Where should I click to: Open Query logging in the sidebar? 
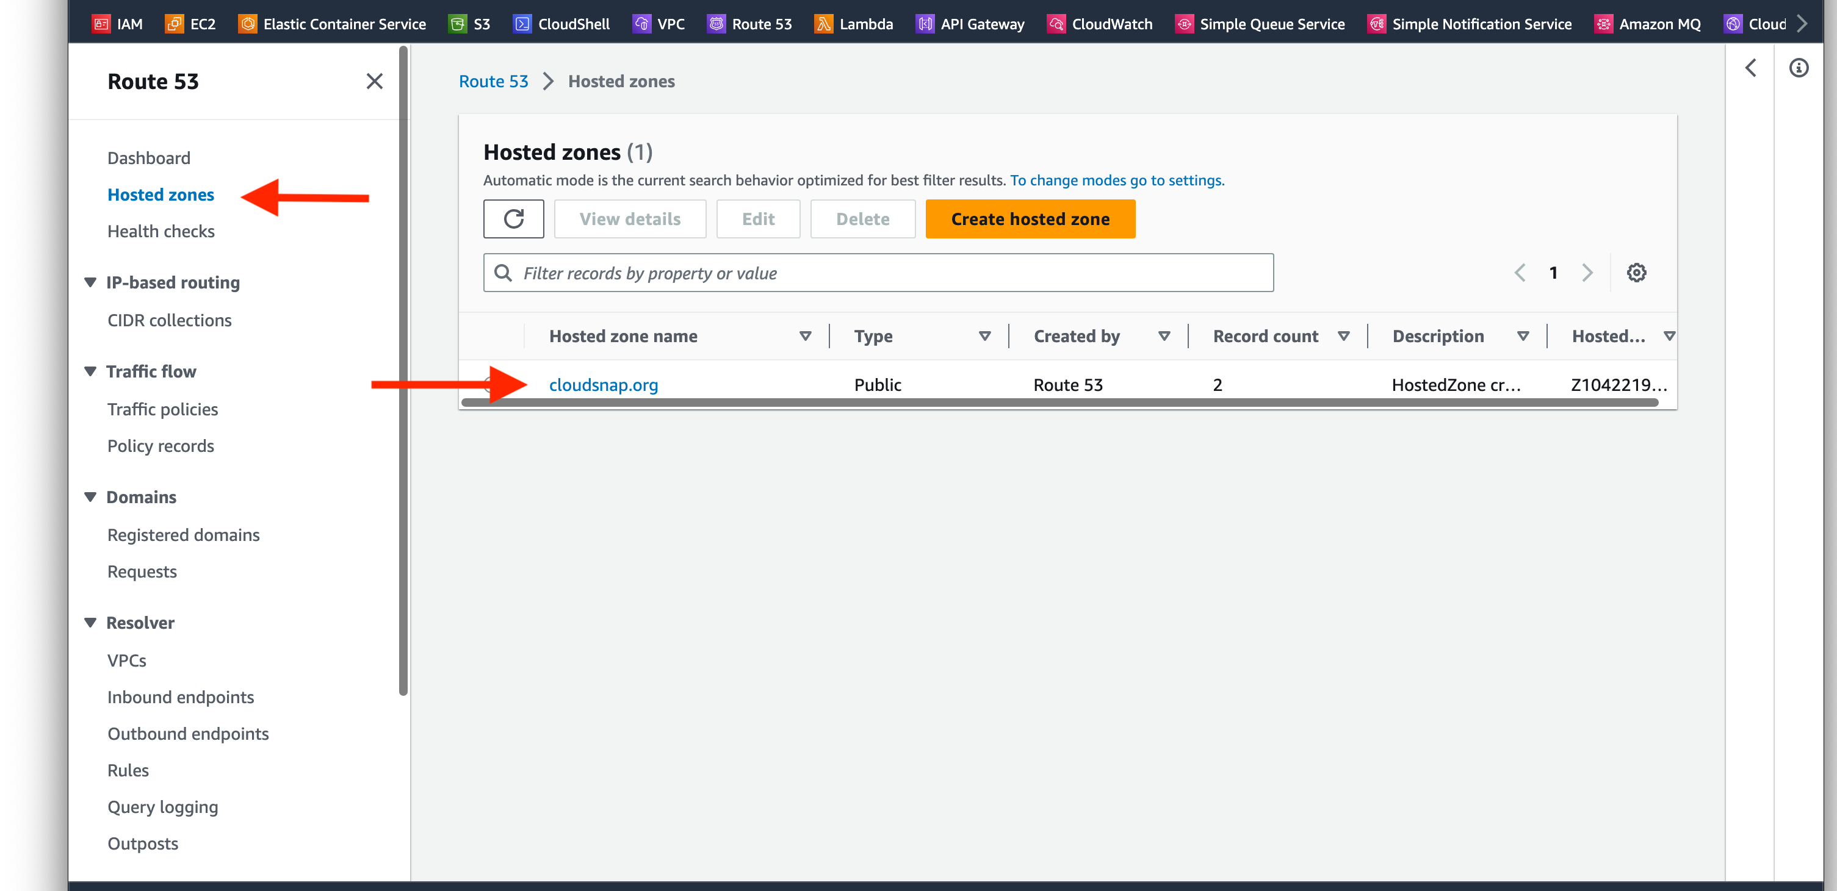[162, 807]
